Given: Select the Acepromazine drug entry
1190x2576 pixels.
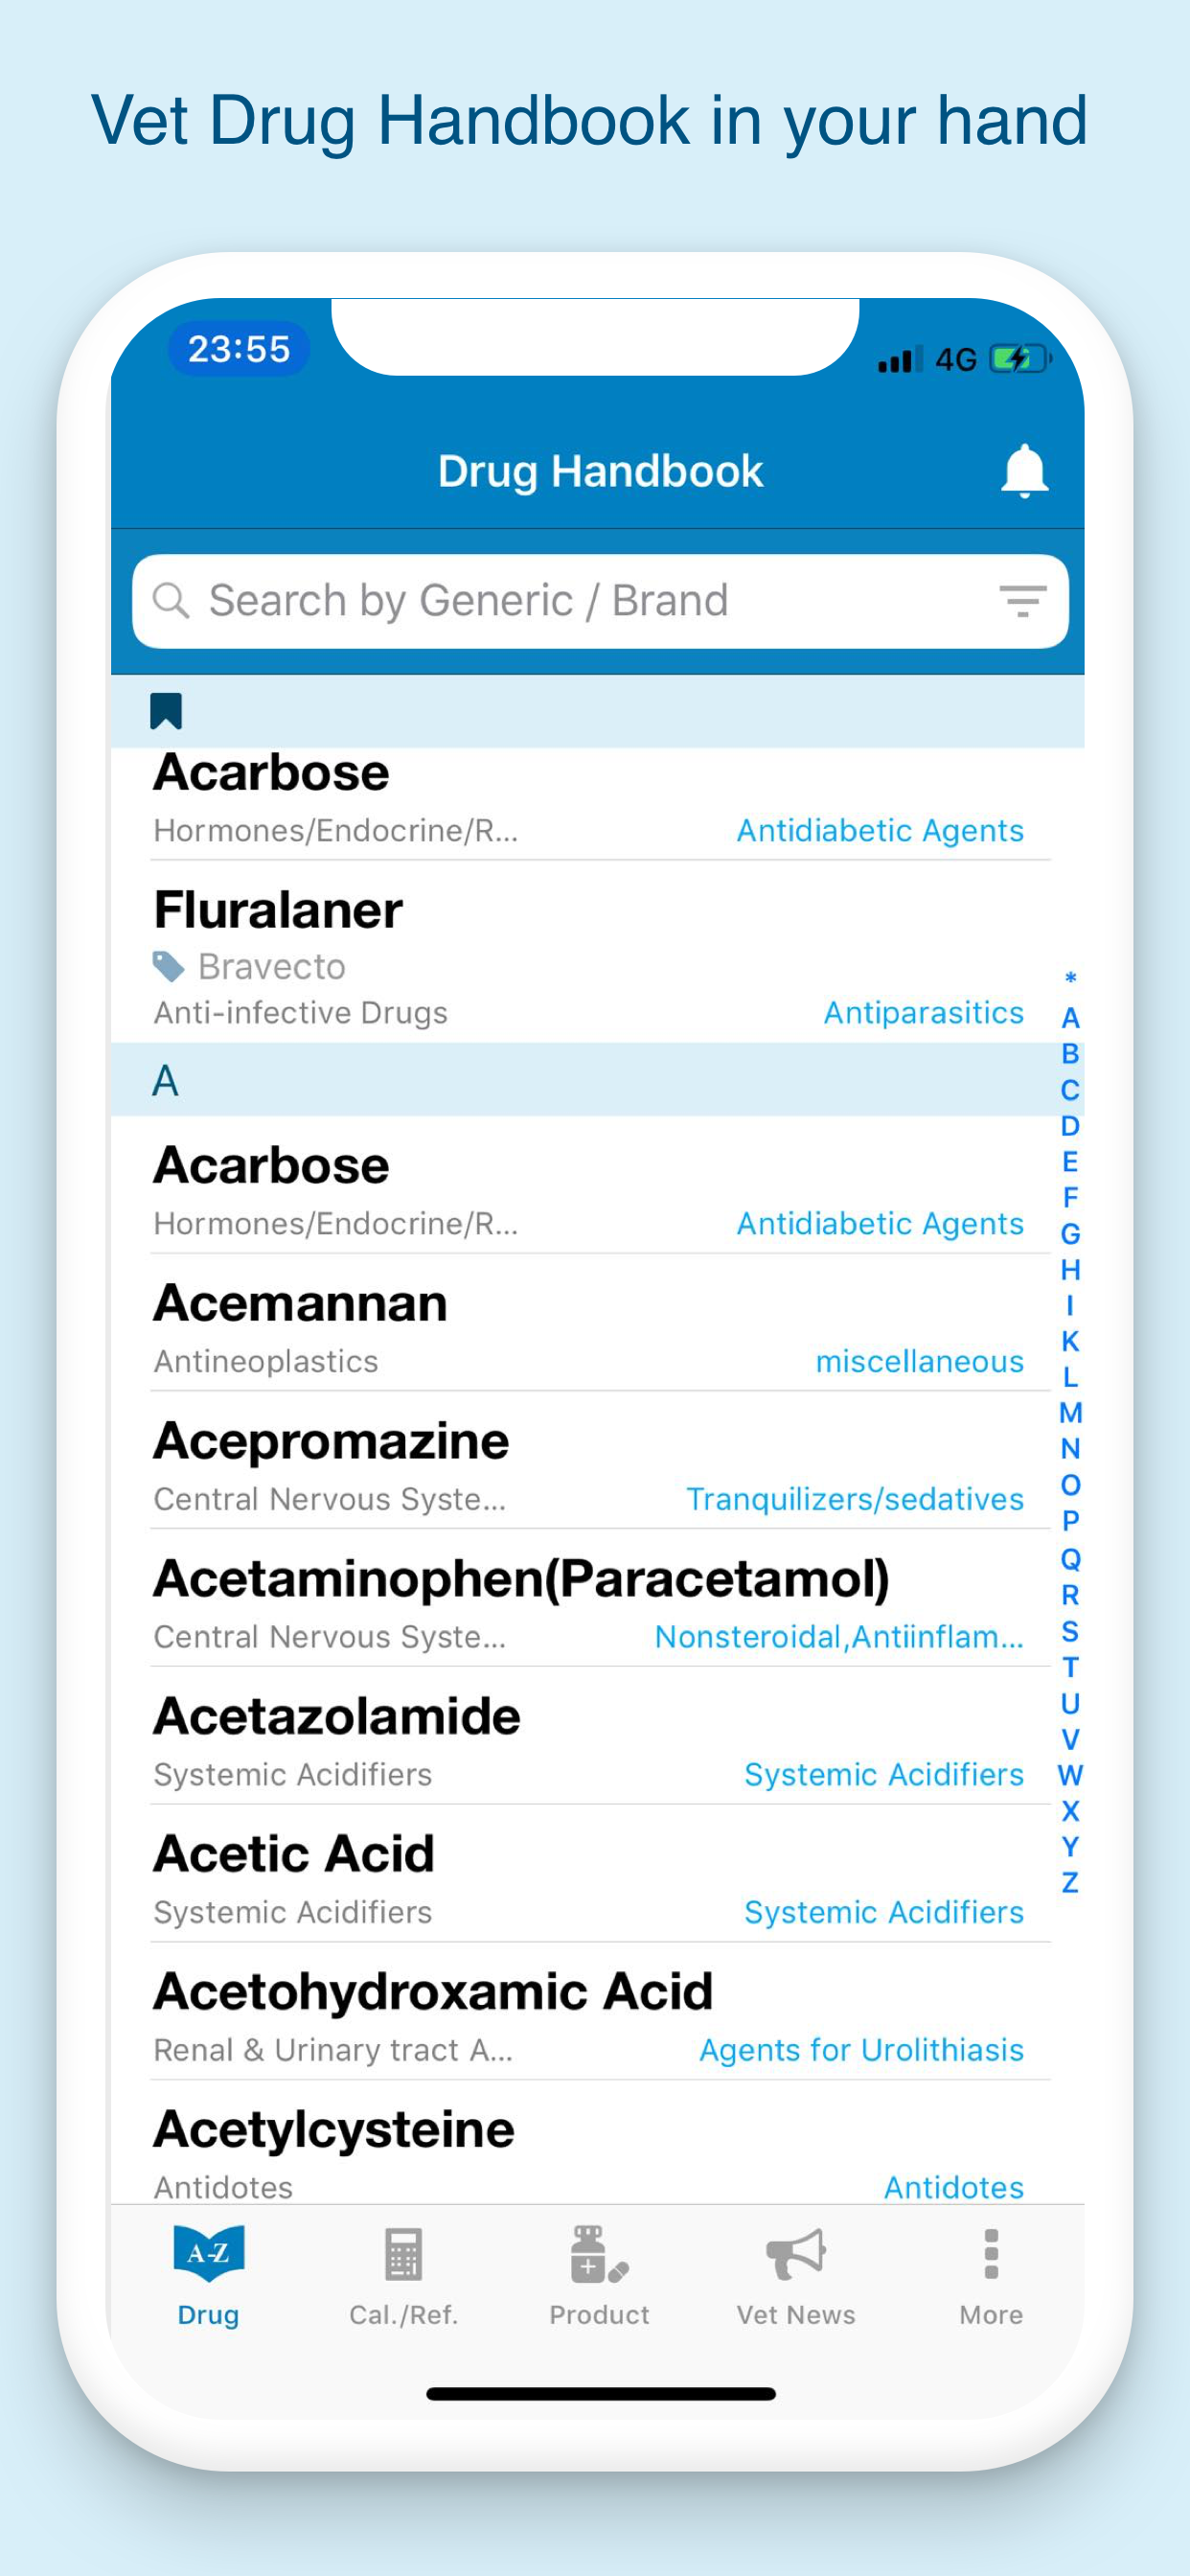Looking at the screenshot, I should pyautogui.click(x=331, y=1440).
